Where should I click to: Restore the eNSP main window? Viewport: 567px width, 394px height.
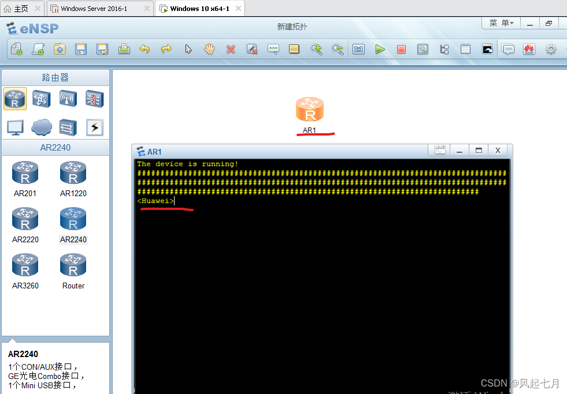pos(549,24)
